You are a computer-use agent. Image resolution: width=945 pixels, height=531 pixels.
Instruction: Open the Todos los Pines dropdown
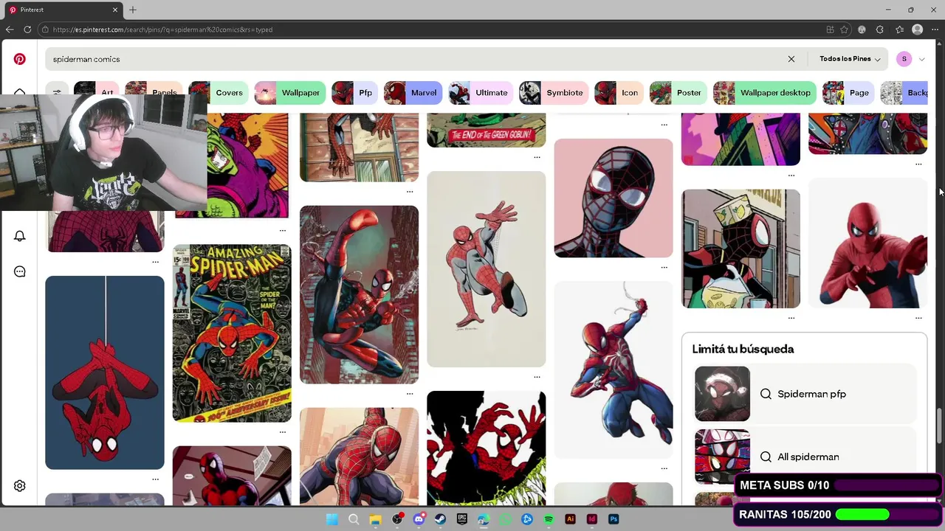[x=850, y=59]
